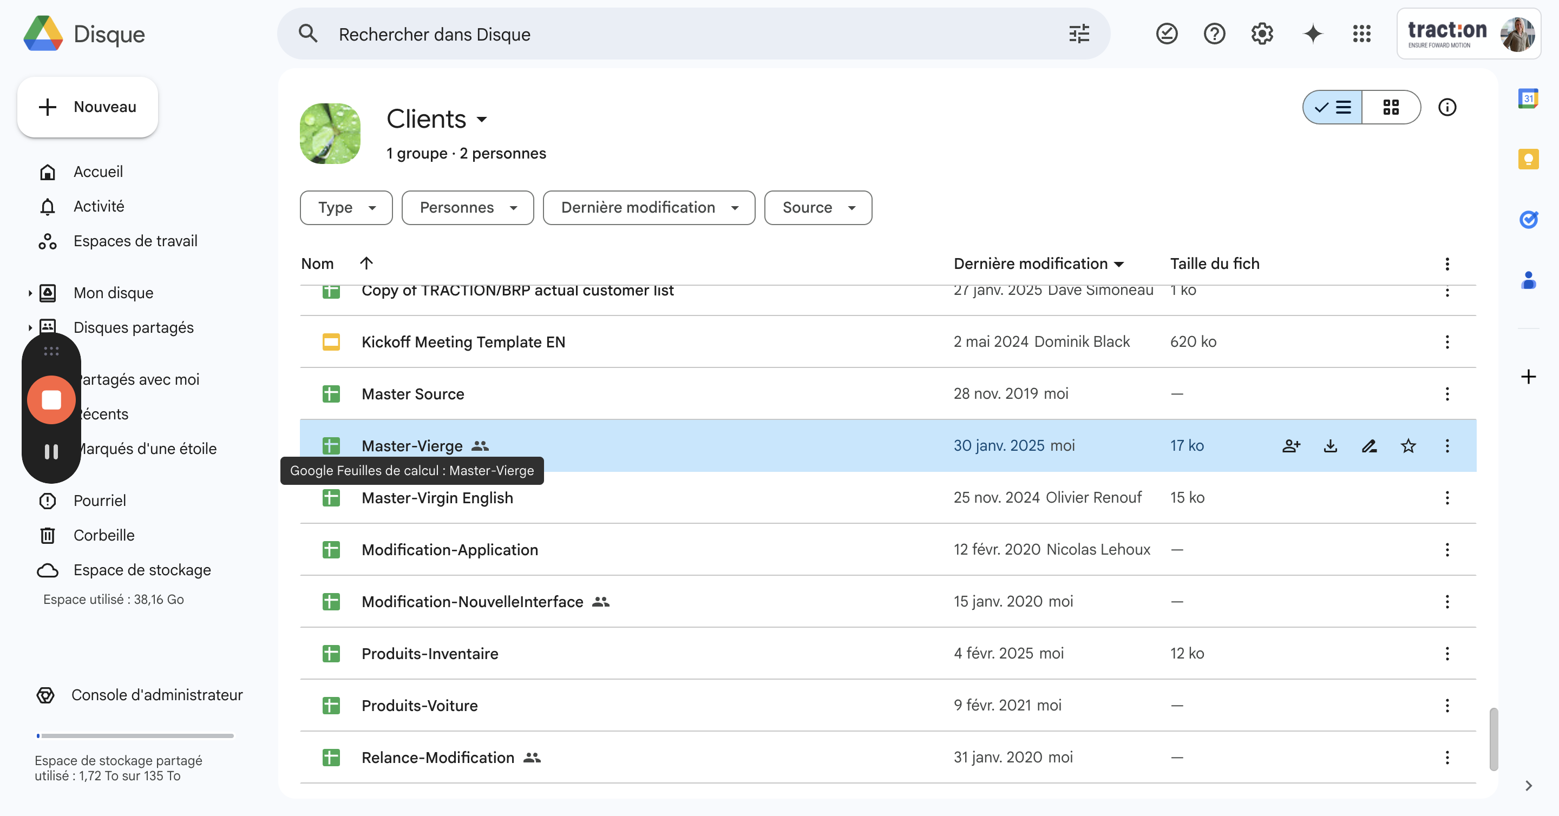Click the Clients drive clover thumbnail
The image size is (1559, 816).
pos(330,133)
